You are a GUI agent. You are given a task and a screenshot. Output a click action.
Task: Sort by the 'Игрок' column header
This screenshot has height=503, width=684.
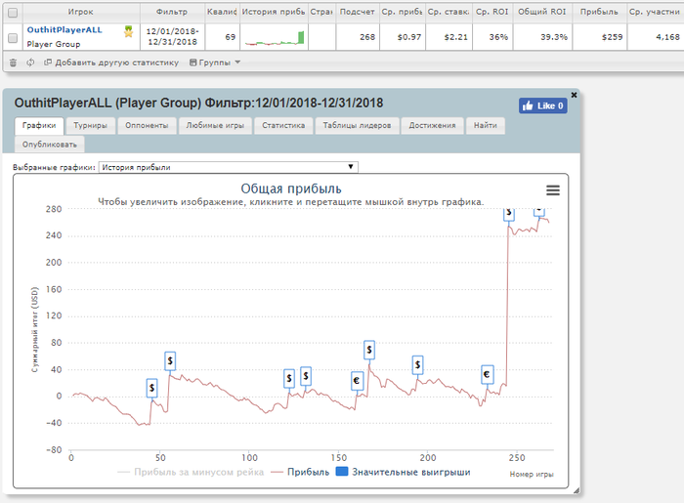(x=81, y=12)
